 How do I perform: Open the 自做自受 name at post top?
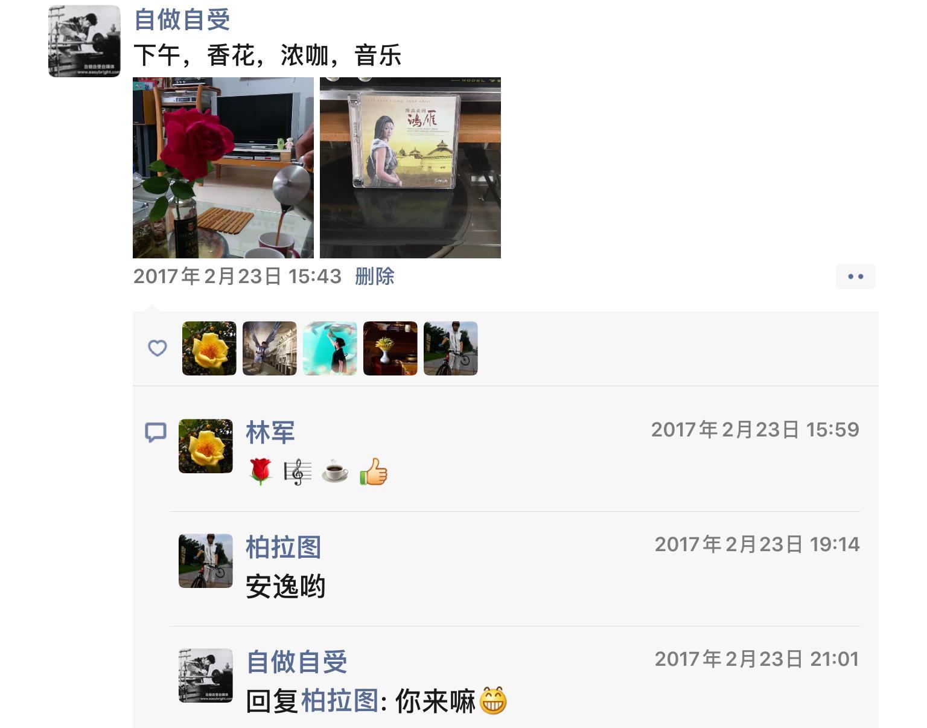click(182, 19)
